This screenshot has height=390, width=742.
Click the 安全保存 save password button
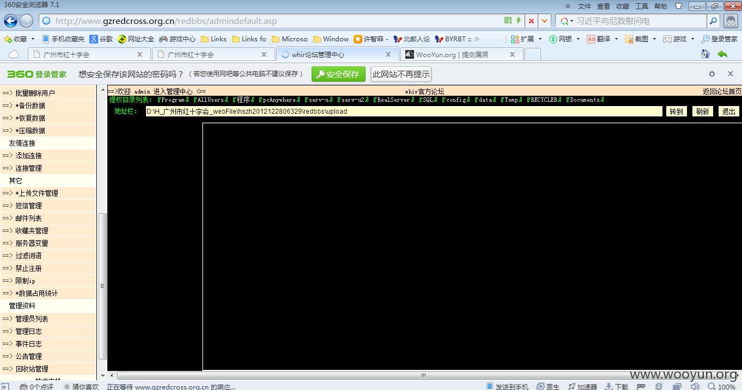338,75
